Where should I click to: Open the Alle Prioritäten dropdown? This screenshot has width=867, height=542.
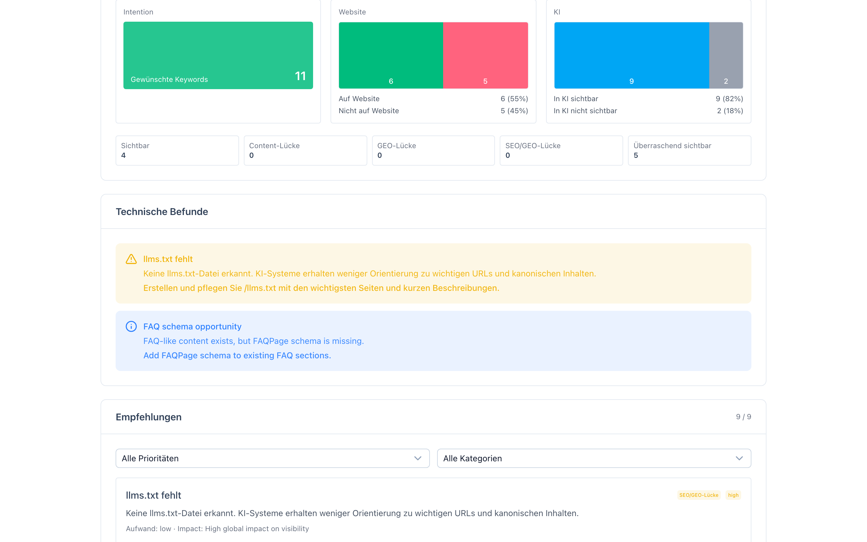[x=272, y=458]
